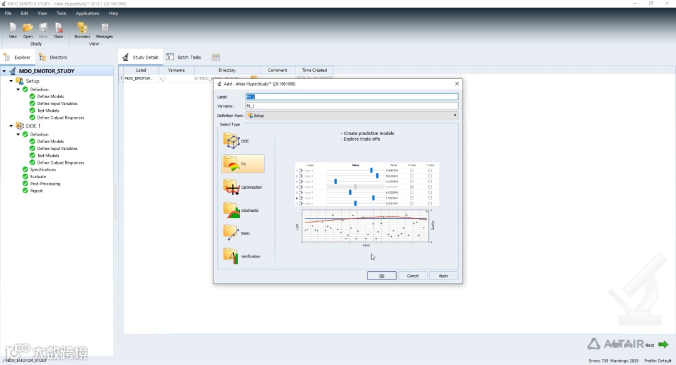The image size is (676, 365).
Task: Select Define Models under Setup
Action: (51, 96)
